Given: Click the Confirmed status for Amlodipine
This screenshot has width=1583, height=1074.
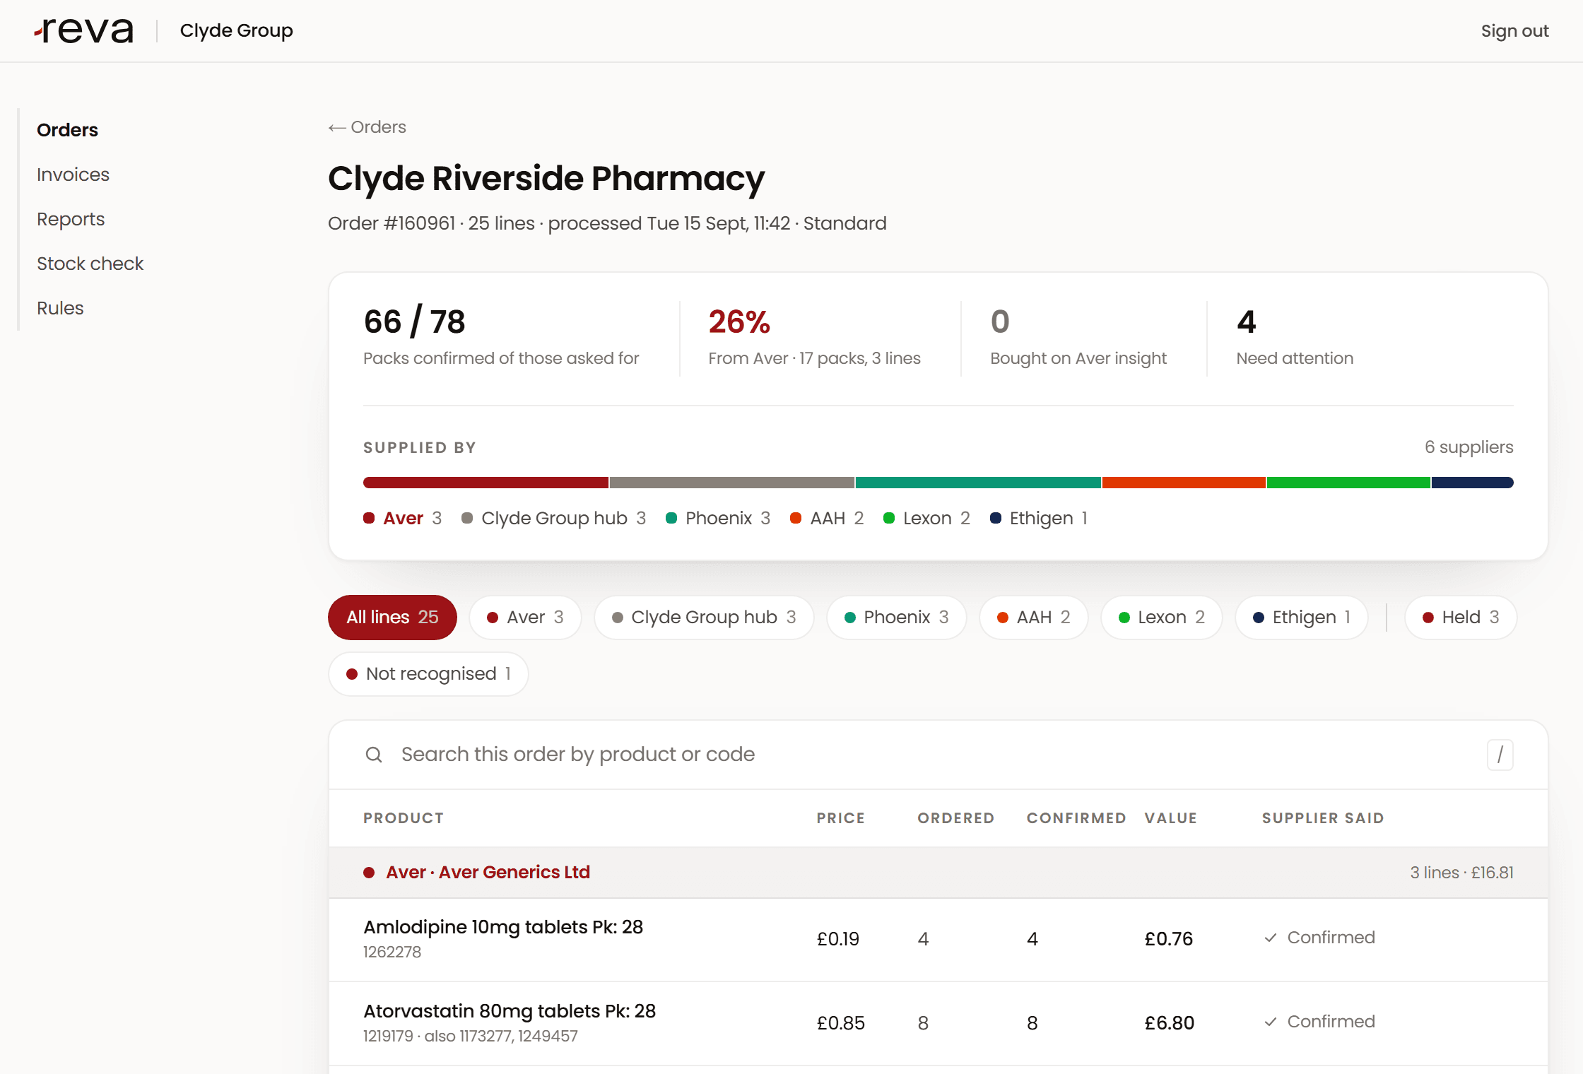Looking at the screenshot, I should tap(1319, 938).
